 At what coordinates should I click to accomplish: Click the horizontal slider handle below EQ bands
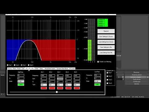[57, 92]
